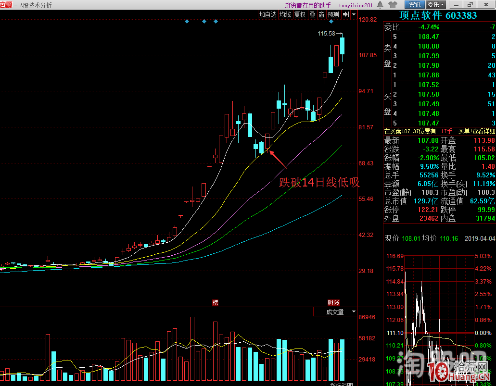Click the 涨幅 value -2.90%
The height and width of the screenshot is (386, 496).
(428, 158)
